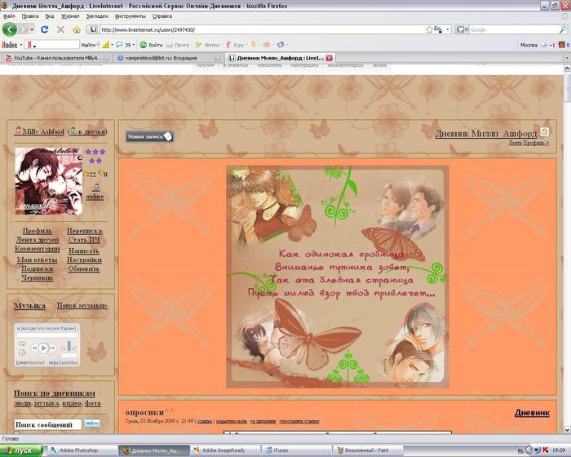
Task: Open the пуск Start button
Action: click(x=21, y=450)
